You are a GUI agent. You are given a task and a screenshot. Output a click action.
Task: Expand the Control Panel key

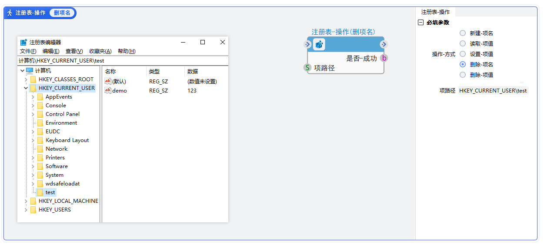33,114
